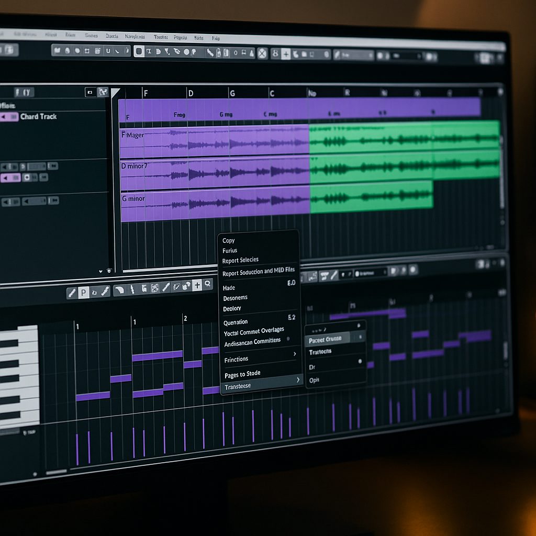Screen dimensions: 536x536
Task: Click the Tratocns submenu entry
Action: [320, 352]
